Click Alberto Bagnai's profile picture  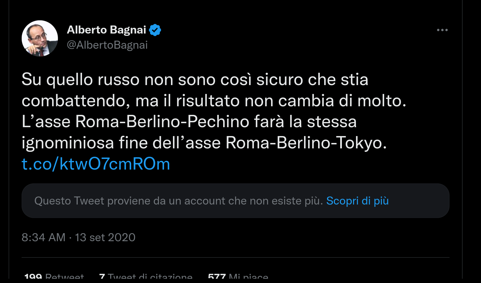(40, 38)
